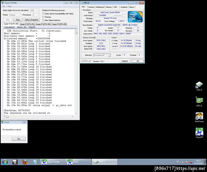Open the Priority Normal dropdown

coord(15,15)
